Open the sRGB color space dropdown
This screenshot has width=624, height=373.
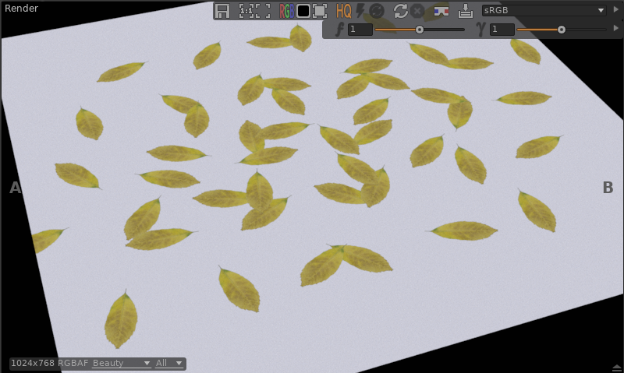(x=544, y=11)
